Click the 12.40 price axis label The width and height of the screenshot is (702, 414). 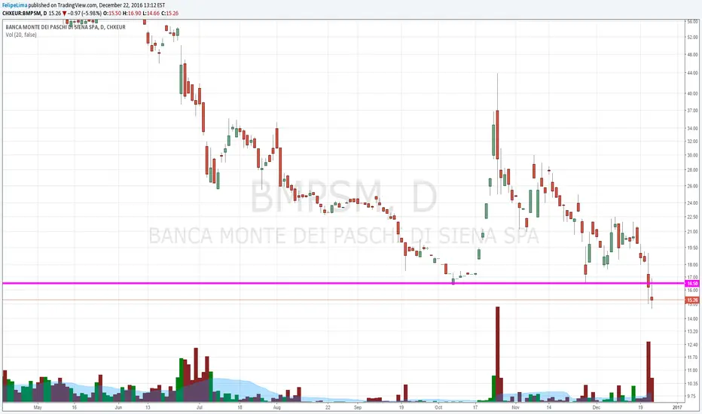(692, 345)
